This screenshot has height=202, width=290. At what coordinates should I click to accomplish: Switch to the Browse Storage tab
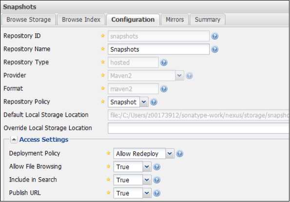pos(29,19)
